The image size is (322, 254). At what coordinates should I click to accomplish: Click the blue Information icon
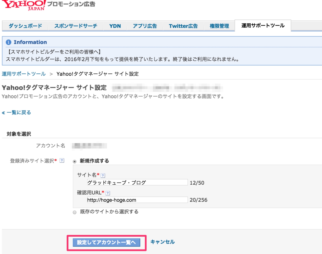9,42
